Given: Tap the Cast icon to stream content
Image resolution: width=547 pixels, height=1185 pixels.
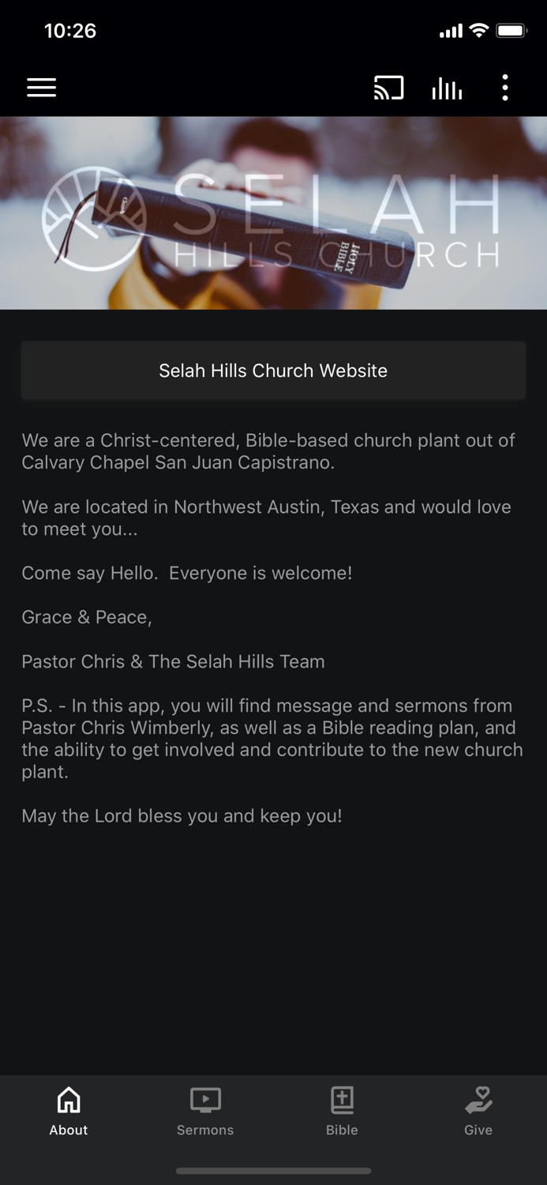Looking at the screenshot, I should click(388, 87).
